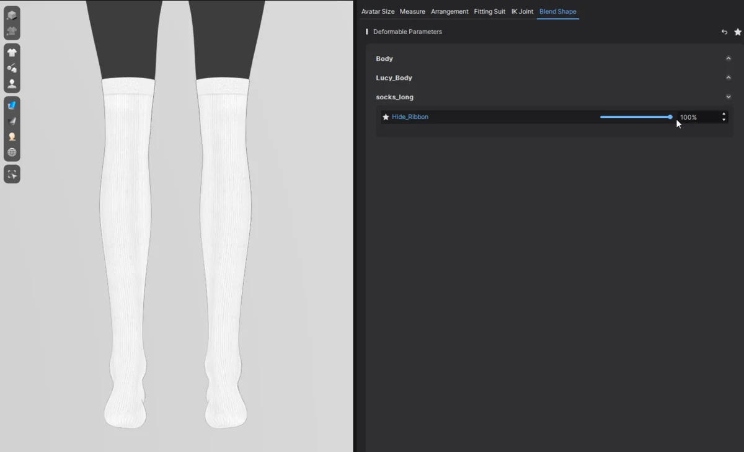This screenshot has width=744, height=452.
Task: Click the socks_long section heading text
Action: (394, 97)
